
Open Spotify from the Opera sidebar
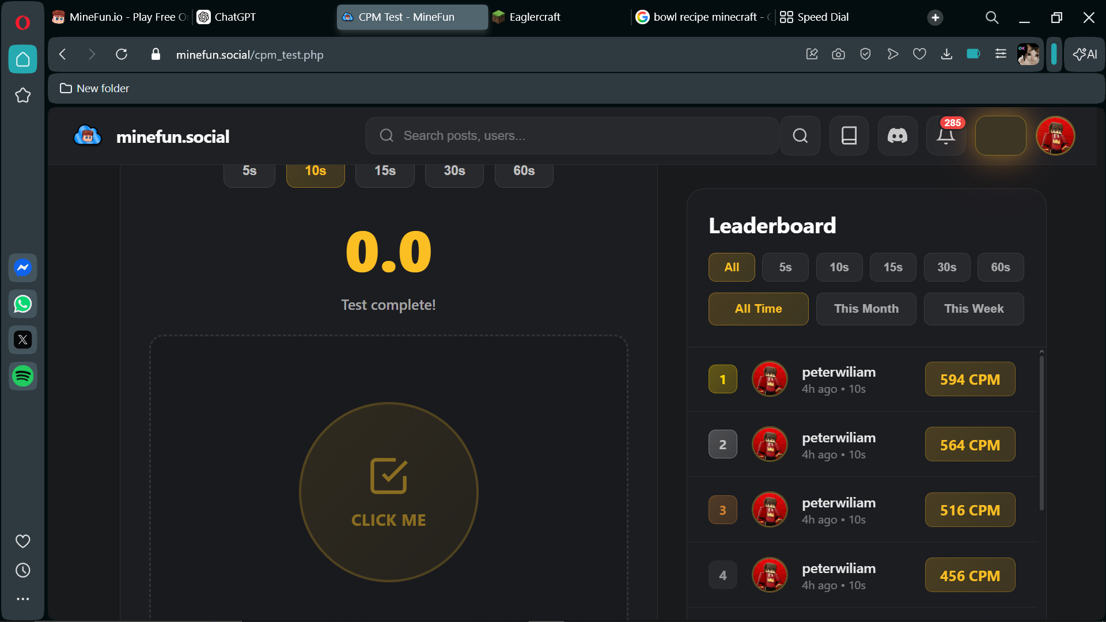[x=23, y=376]
